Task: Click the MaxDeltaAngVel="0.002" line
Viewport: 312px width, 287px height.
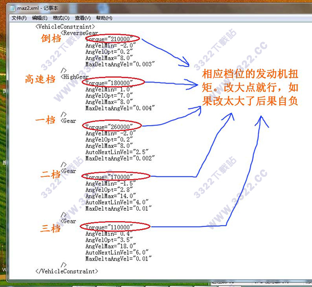Action: tap(120, 158)
